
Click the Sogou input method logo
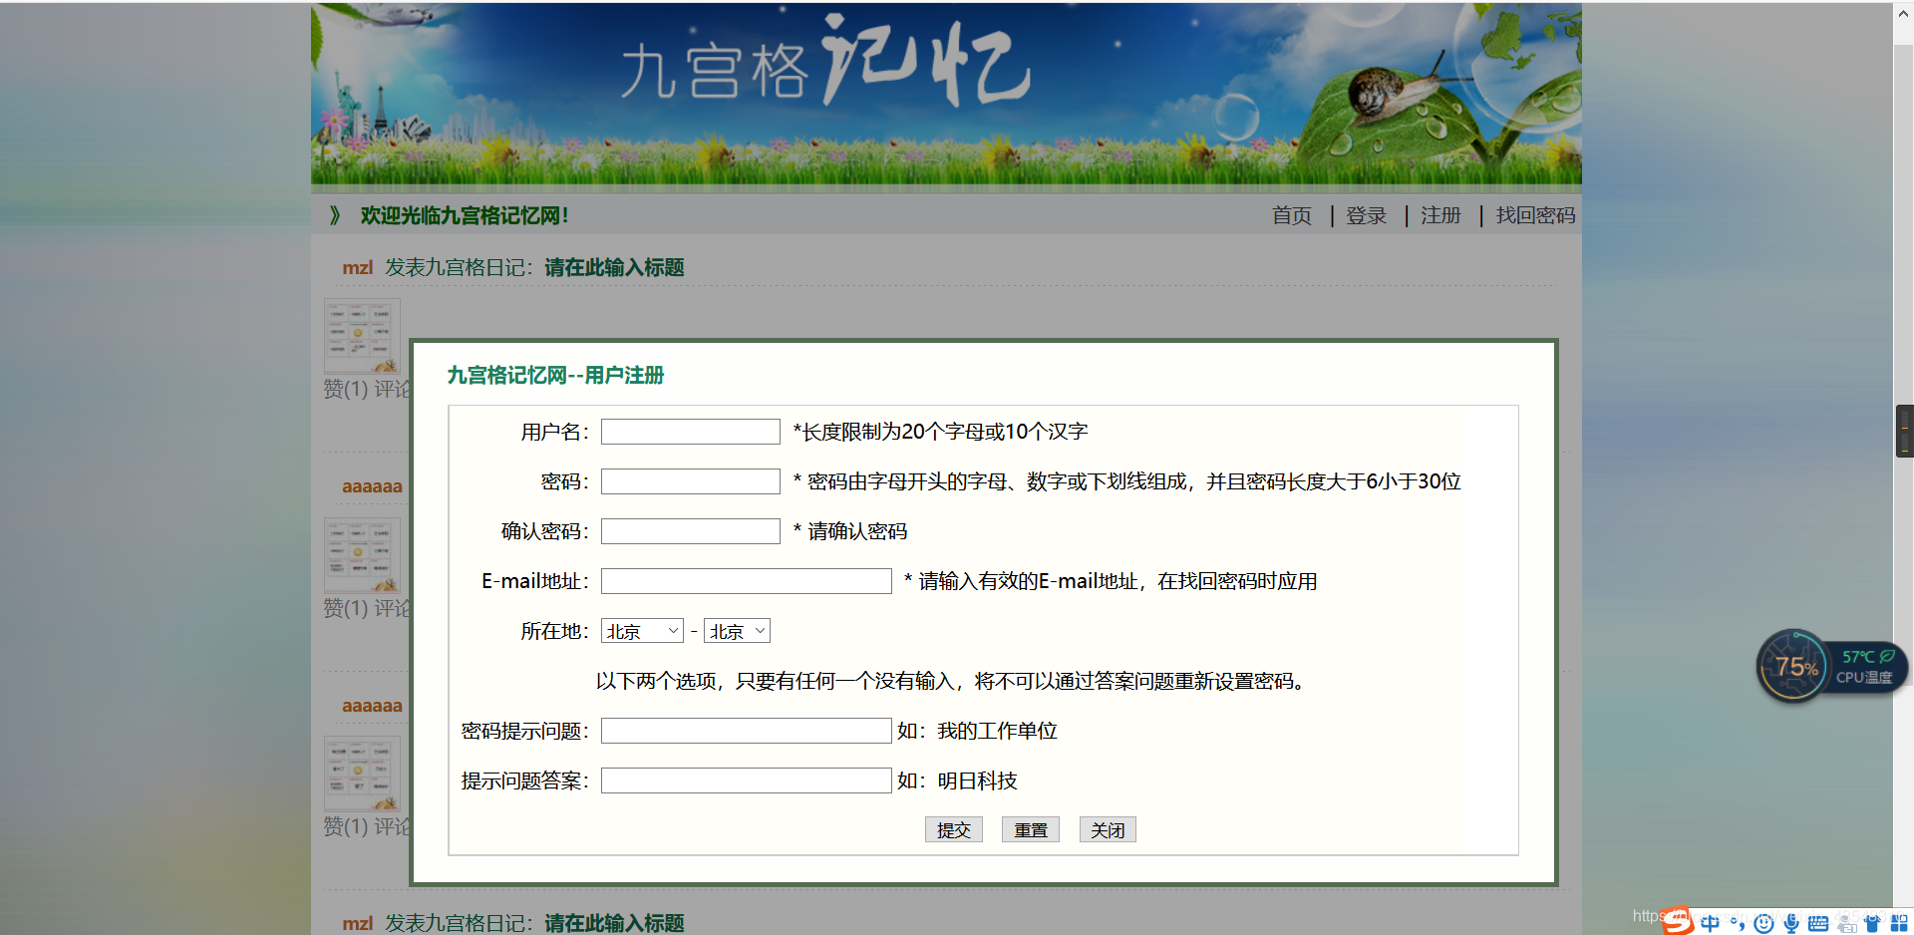click(1679, 920)
